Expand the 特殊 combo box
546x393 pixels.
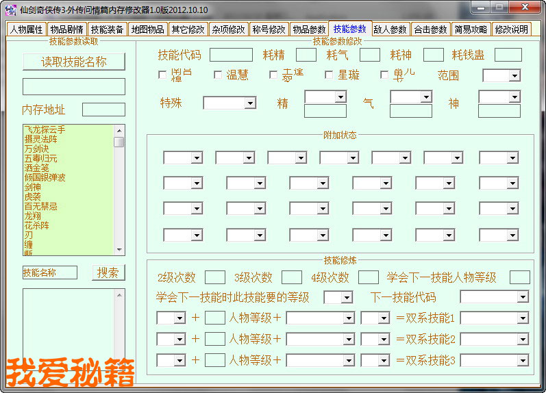point(249,103)
